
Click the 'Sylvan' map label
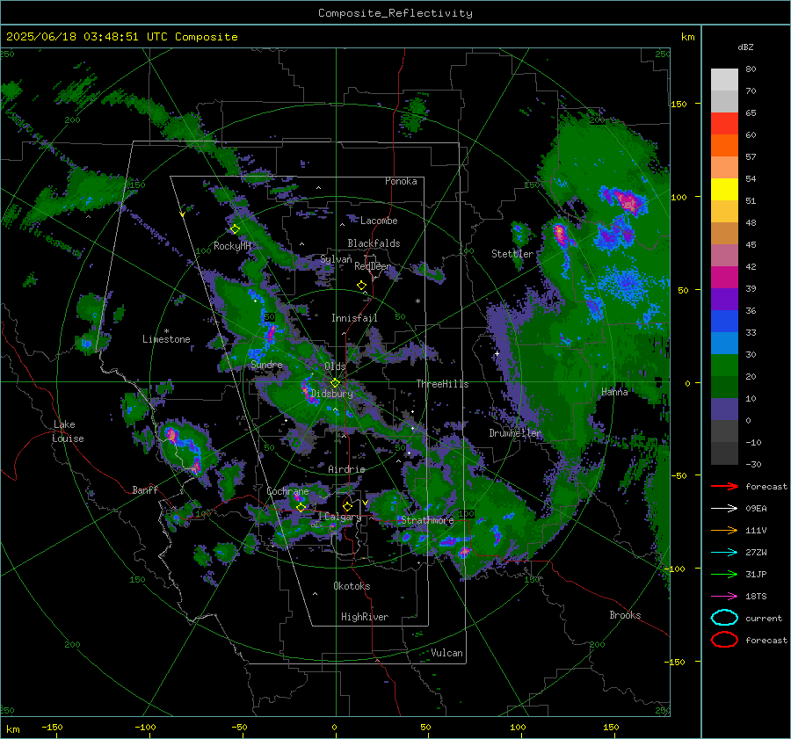(x=336, y=259)
